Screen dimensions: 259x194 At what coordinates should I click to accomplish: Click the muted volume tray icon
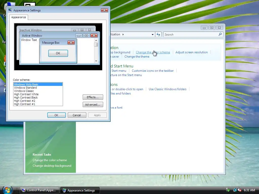coord(240,190)
